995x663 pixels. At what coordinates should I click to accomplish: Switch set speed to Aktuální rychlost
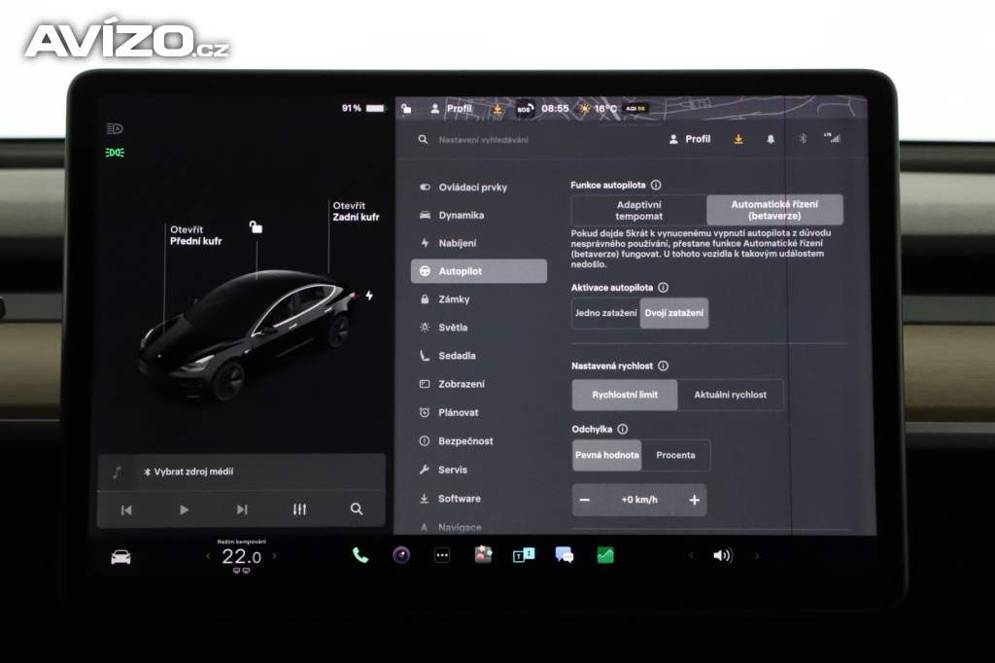(x=730, y=395)
